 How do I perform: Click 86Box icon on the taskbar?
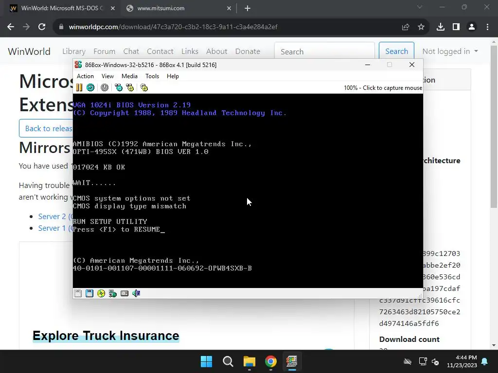point(292,361)
